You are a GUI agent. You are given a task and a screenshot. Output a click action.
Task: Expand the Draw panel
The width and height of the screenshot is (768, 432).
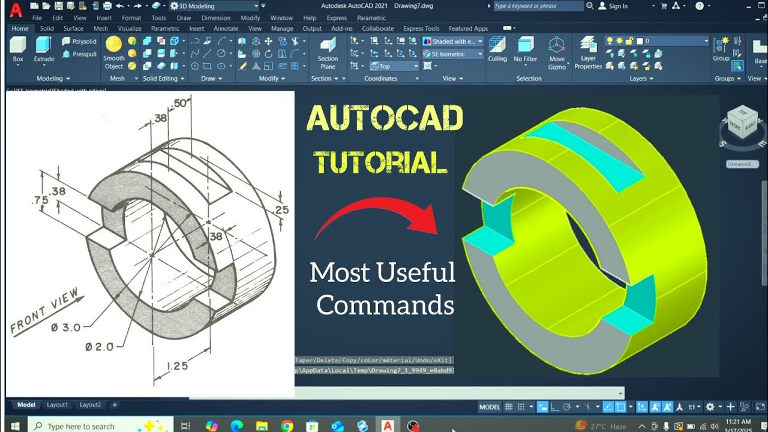pos(211,79)
